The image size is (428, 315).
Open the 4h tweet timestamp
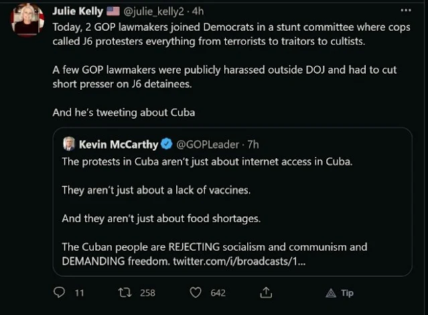(199, 11)
